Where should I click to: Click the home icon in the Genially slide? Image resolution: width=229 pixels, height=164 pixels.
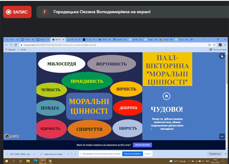(166, 96)
